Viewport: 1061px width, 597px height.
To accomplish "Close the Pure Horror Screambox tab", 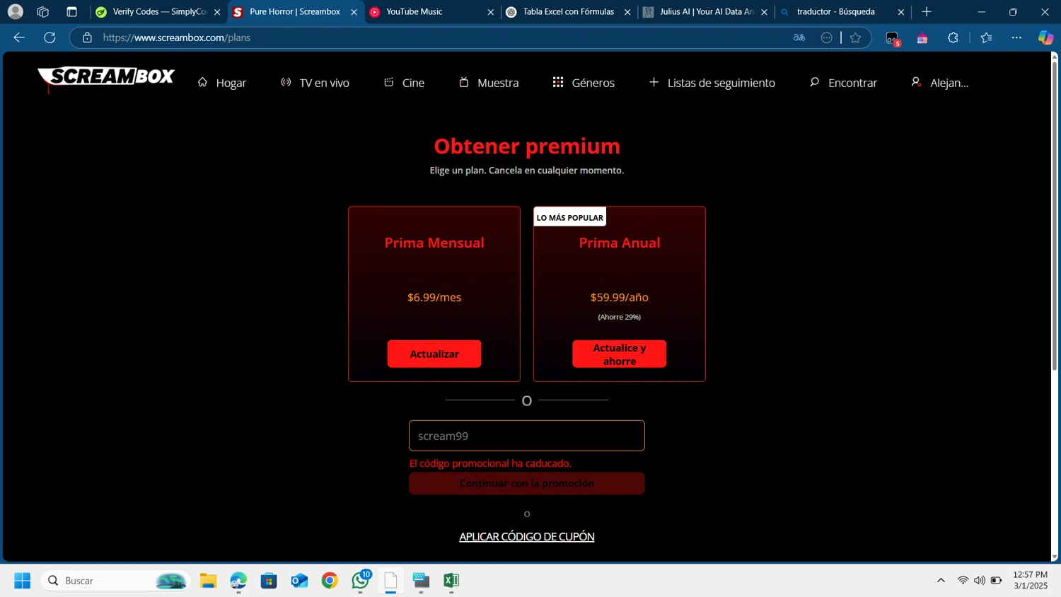I will 354,12.
